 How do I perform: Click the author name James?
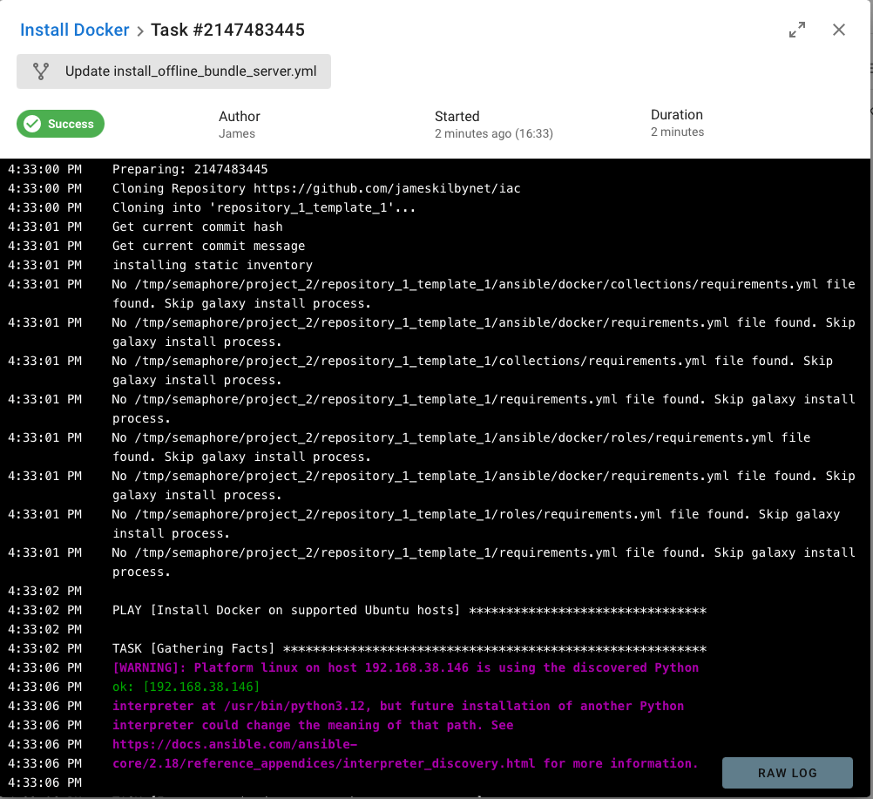click(237, 133)
